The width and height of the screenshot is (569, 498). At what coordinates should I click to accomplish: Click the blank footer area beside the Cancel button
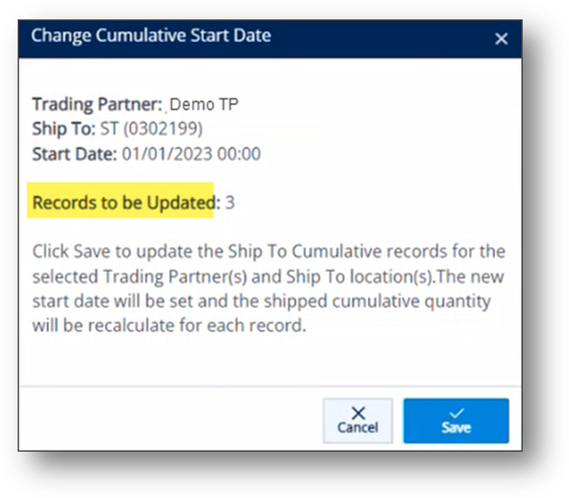pos(171,420)
